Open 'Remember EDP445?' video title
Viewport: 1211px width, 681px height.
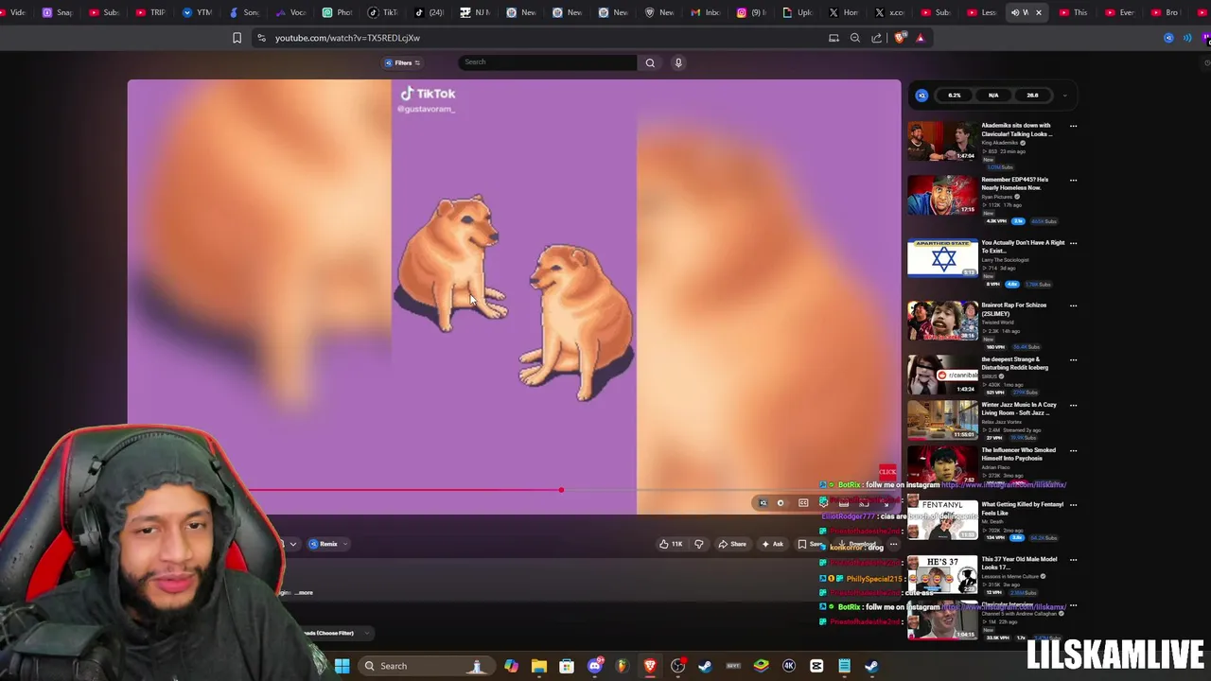pos(1014,183)
